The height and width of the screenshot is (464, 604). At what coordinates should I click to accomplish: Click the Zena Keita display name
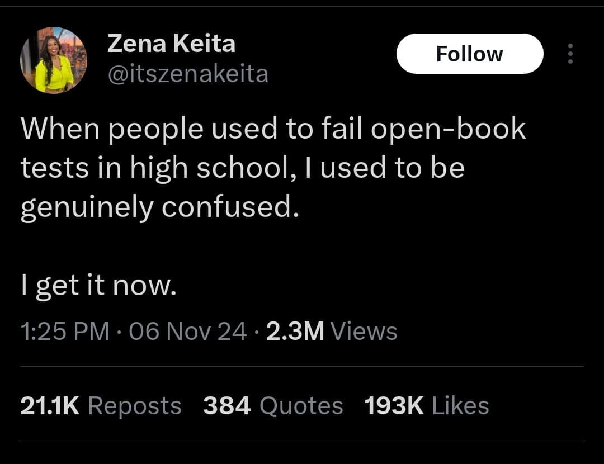coord(171,44)
